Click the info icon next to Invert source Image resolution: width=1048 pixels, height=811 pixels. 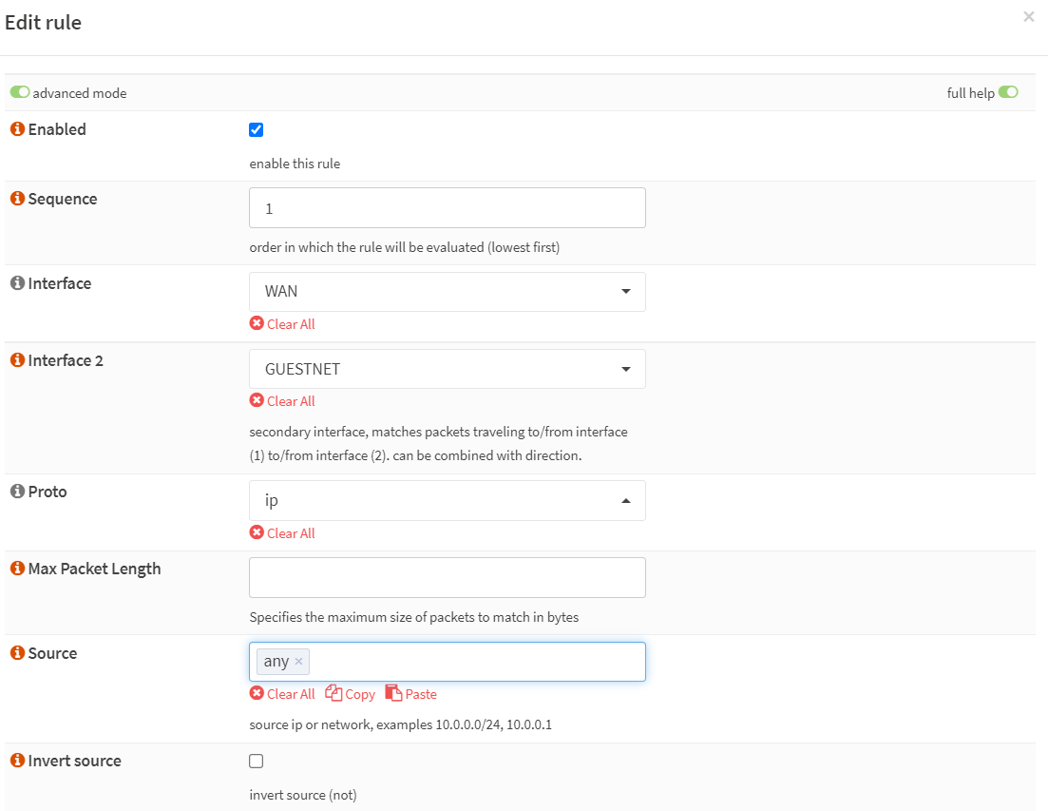[x=16, y=761]
